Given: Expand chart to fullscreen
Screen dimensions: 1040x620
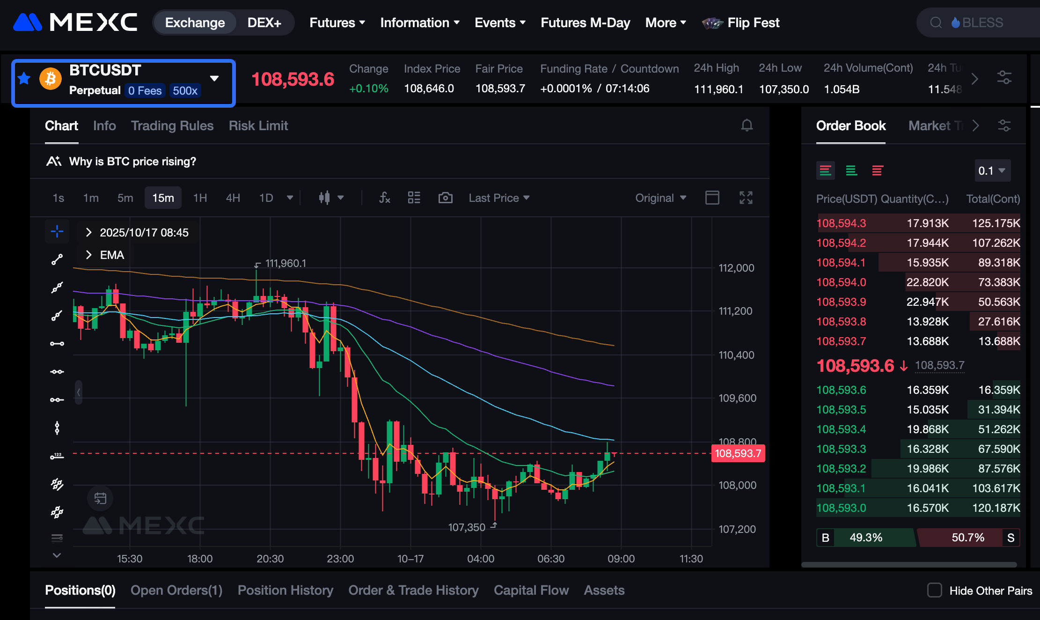Looking at the screenshot, I should pos(746,198).
